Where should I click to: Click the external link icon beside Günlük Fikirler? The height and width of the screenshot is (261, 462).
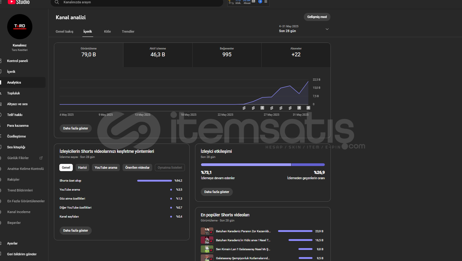[x=41, y=158]
